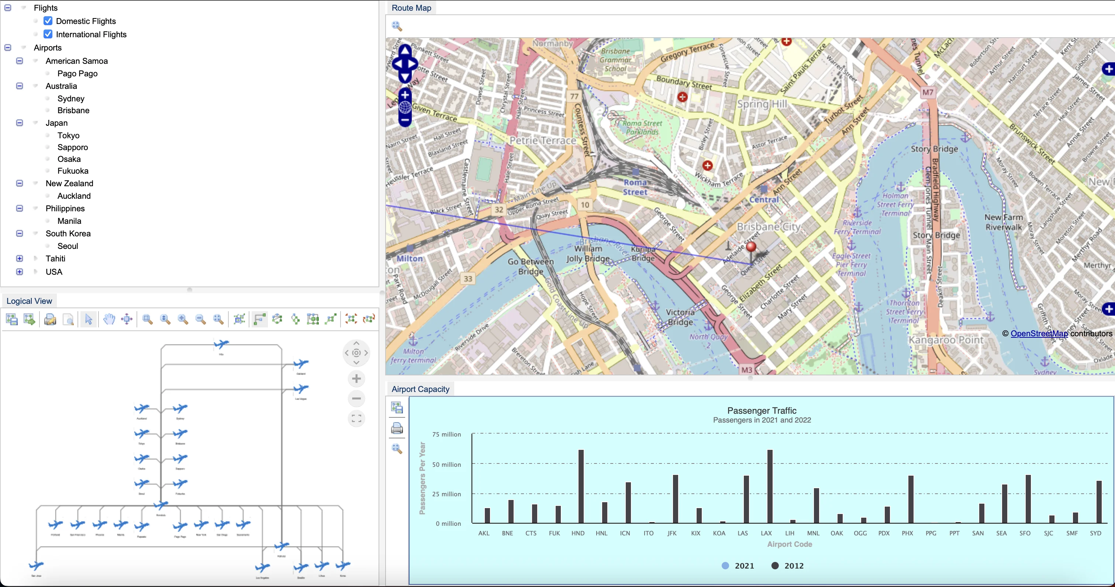Click the center target in Logical View navigation pad

(x=356, y=353)
